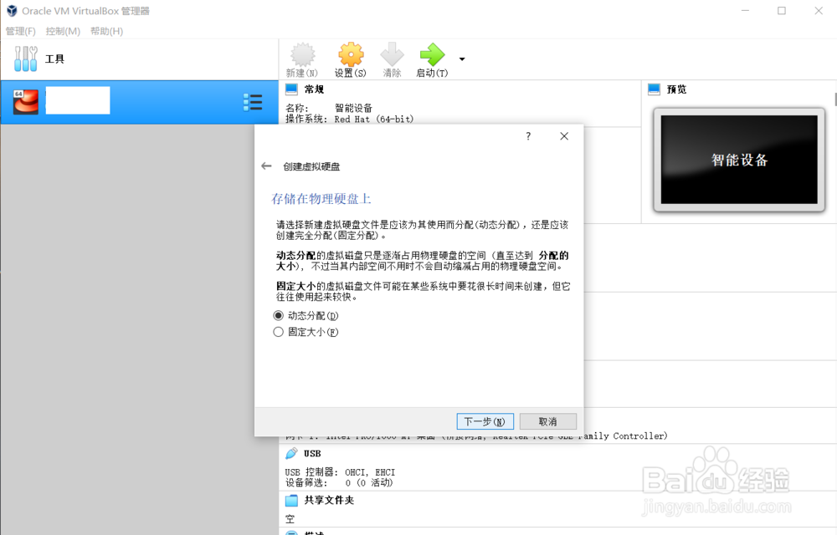Image resolution: width=837 pixels, height=535 pixels.
Task: Click the 设备筛选 value 0 (0 活动)
Action: point(369,482)
